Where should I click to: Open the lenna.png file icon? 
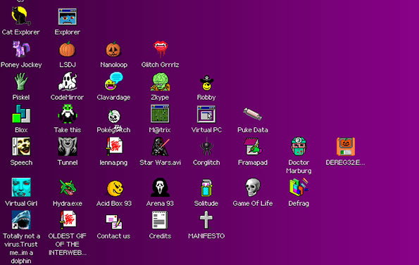point(114,147)
